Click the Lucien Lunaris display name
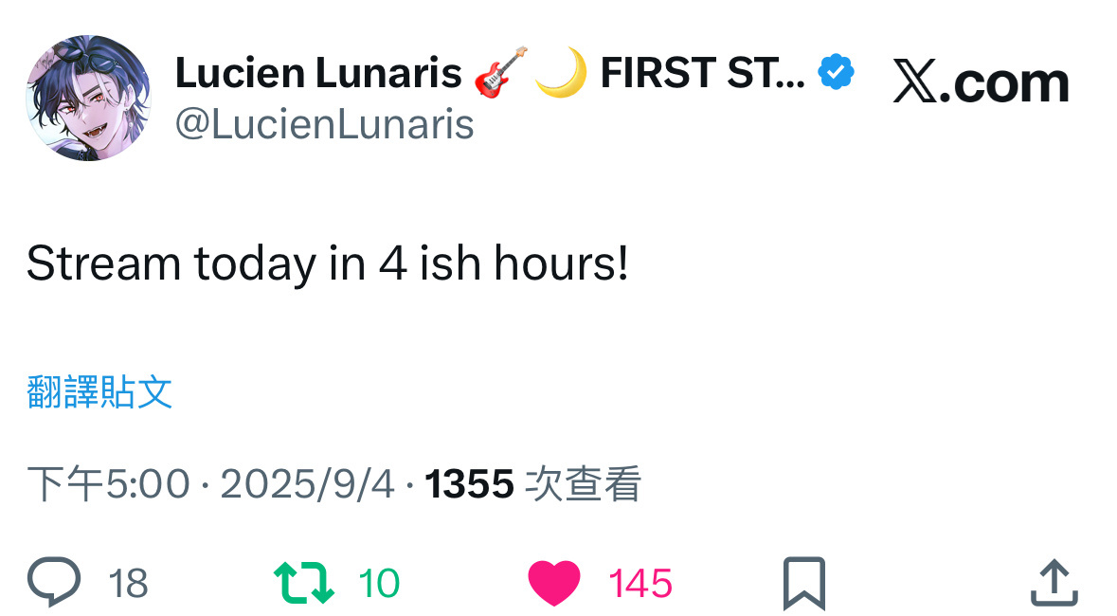Image resolution: width=1117 pixels, height=616 pixels. coord(317,74)
